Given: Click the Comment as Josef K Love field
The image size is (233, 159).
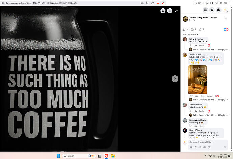Looking at the screenshot, I should coord(208,142).
